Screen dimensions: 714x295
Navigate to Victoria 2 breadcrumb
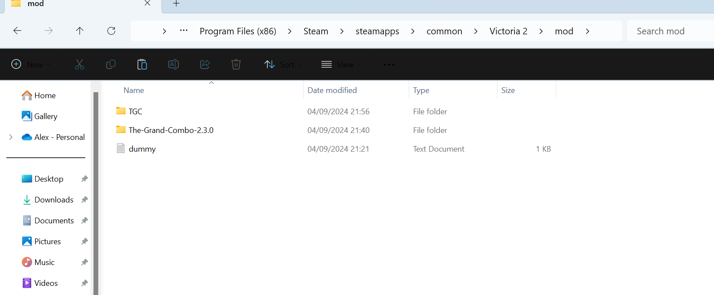pyautogui.click(x=508, y=31)
